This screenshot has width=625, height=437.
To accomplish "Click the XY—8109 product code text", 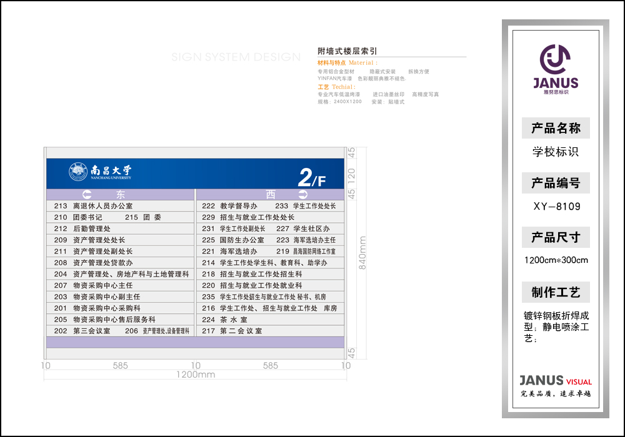I will pyautogui.click(x=556, y=206).
